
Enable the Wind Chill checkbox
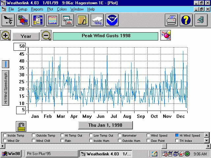point(34,141)
